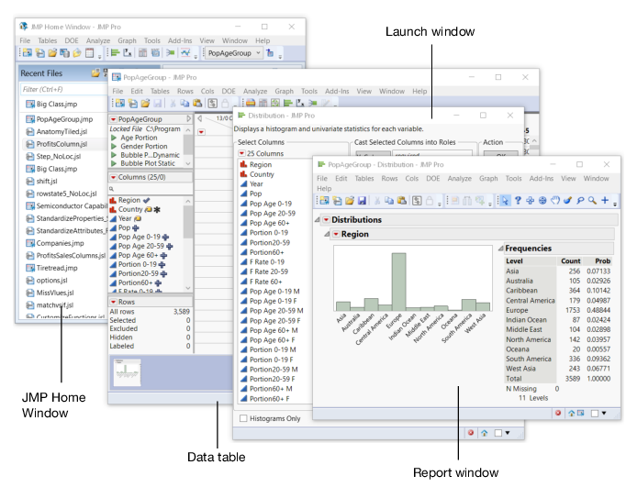Pick the crosshairs tool in report toolbar
Viewport: 626px width, 487px height.
click(x=531, y=201)
